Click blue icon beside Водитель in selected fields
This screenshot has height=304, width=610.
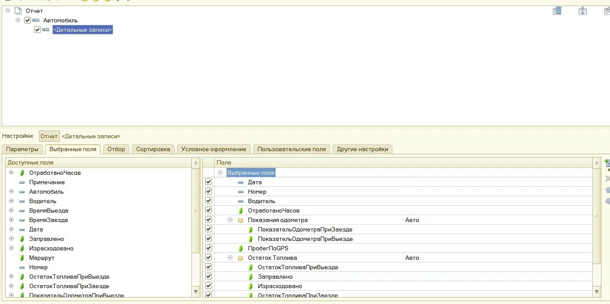pyautogui.click(x=241, y=201)
